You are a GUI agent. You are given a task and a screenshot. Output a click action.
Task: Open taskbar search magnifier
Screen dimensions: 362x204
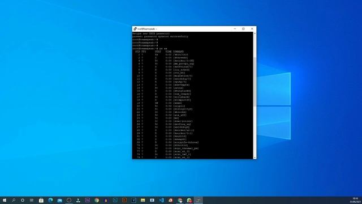coord(14,200)
